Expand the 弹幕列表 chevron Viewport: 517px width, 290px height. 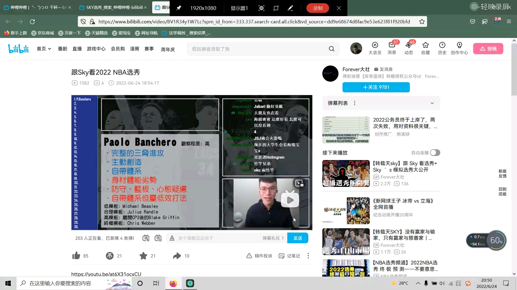click(x=432, y=103)
